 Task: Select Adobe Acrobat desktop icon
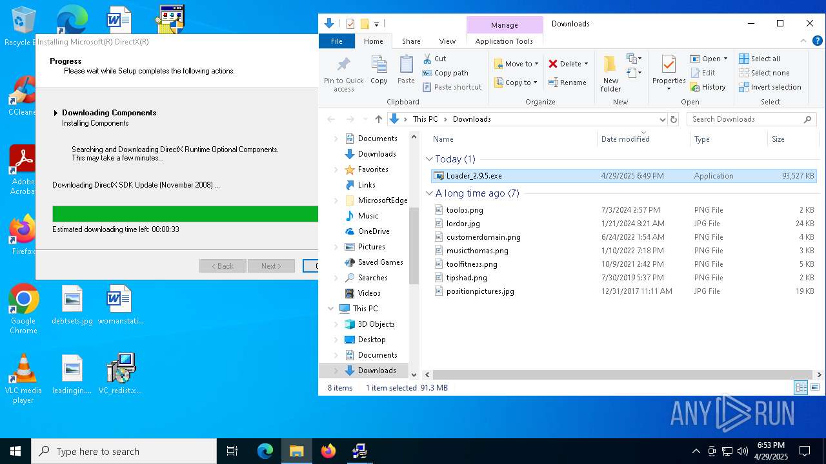pyautogui.click(x=23, y=169)
